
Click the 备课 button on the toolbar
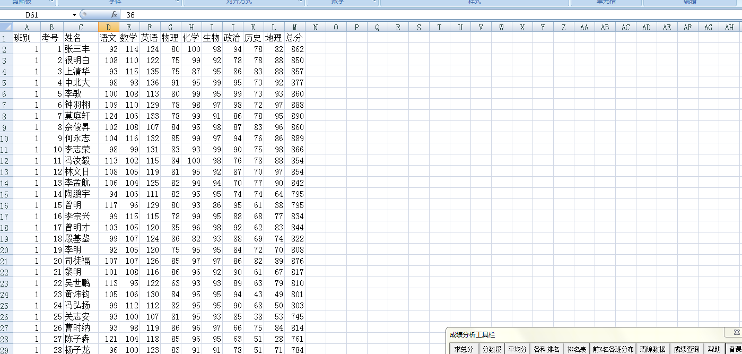point(735,349)
